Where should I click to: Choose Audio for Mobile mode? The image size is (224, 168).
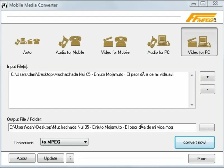70,45
